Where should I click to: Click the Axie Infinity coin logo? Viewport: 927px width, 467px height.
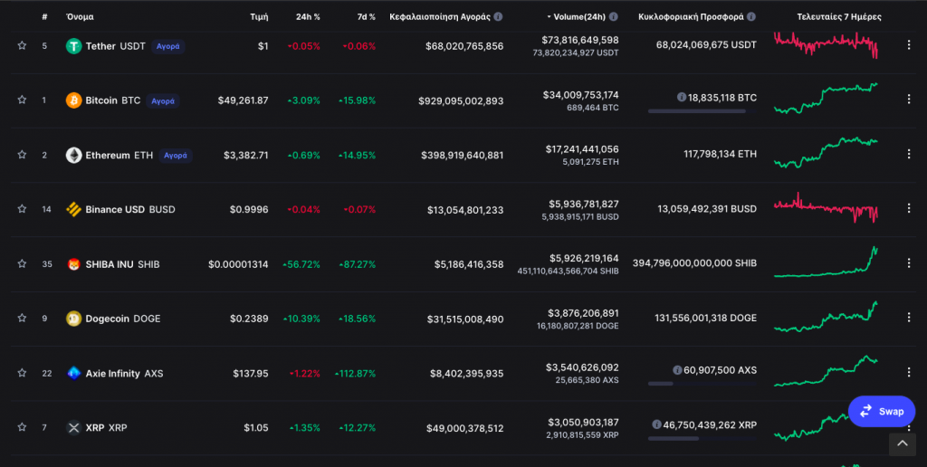pyautogui.click(x=73, y=373)
